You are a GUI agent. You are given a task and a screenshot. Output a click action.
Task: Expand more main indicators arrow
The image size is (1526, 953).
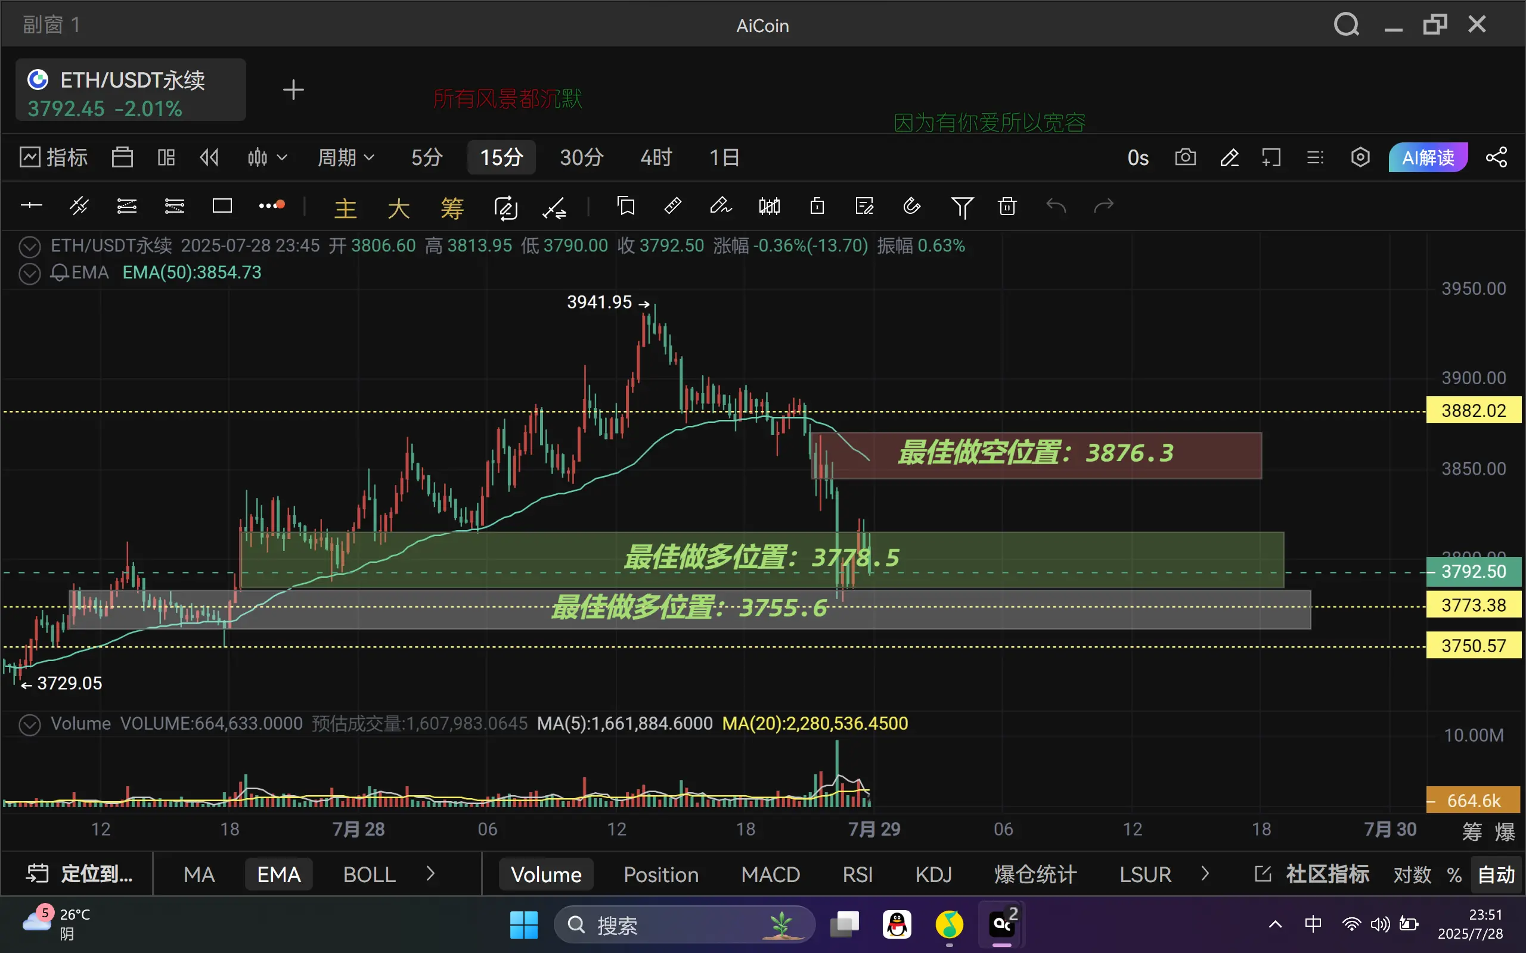click(431, 874)
